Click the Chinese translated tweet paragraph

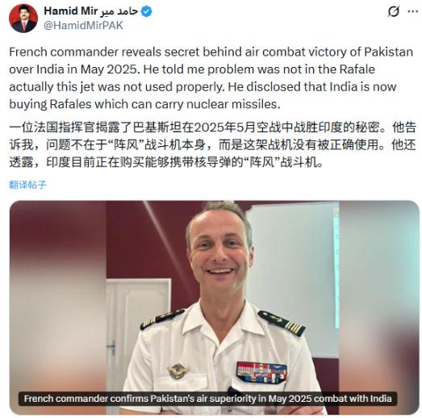point(213,144)
